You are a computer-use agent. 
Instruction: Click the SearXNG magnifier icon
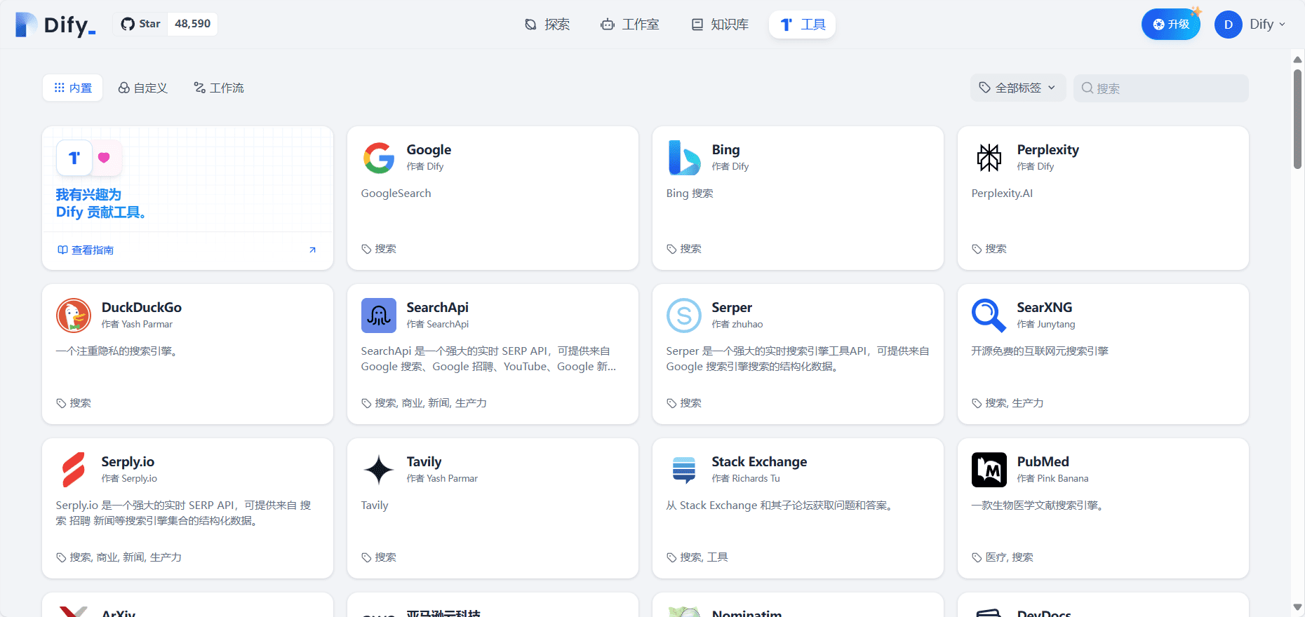point(989,316)
